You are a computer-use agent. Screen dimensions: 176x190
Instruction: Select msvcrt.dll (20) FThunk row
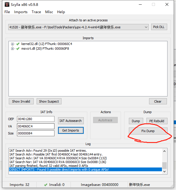pyautogui.click(x=45, y=49)
